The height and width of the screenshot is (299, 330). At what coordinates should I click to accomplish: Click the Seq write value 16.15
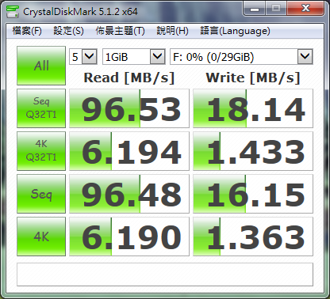[x=253, y=194]
